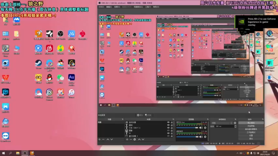Toggle lock on the 图像 source
The image size is (278, 156).
pos(172,131)
